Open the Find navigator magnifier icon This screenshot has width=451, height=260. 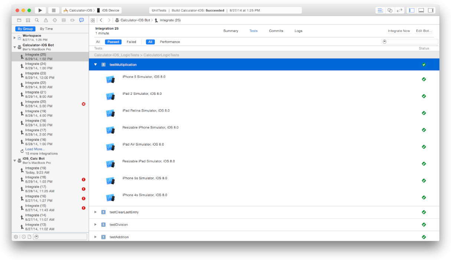[37, 20]
